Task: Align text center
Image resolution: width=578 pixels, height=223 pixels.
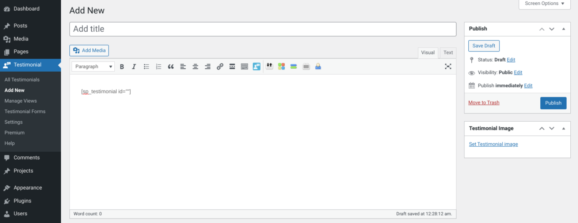Action: 195,67
